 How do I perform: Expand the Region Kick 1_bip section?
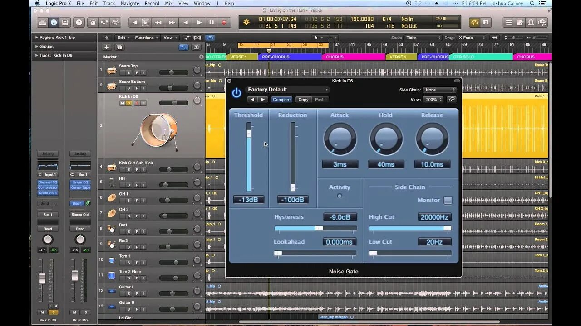click(x=36, y=38)
